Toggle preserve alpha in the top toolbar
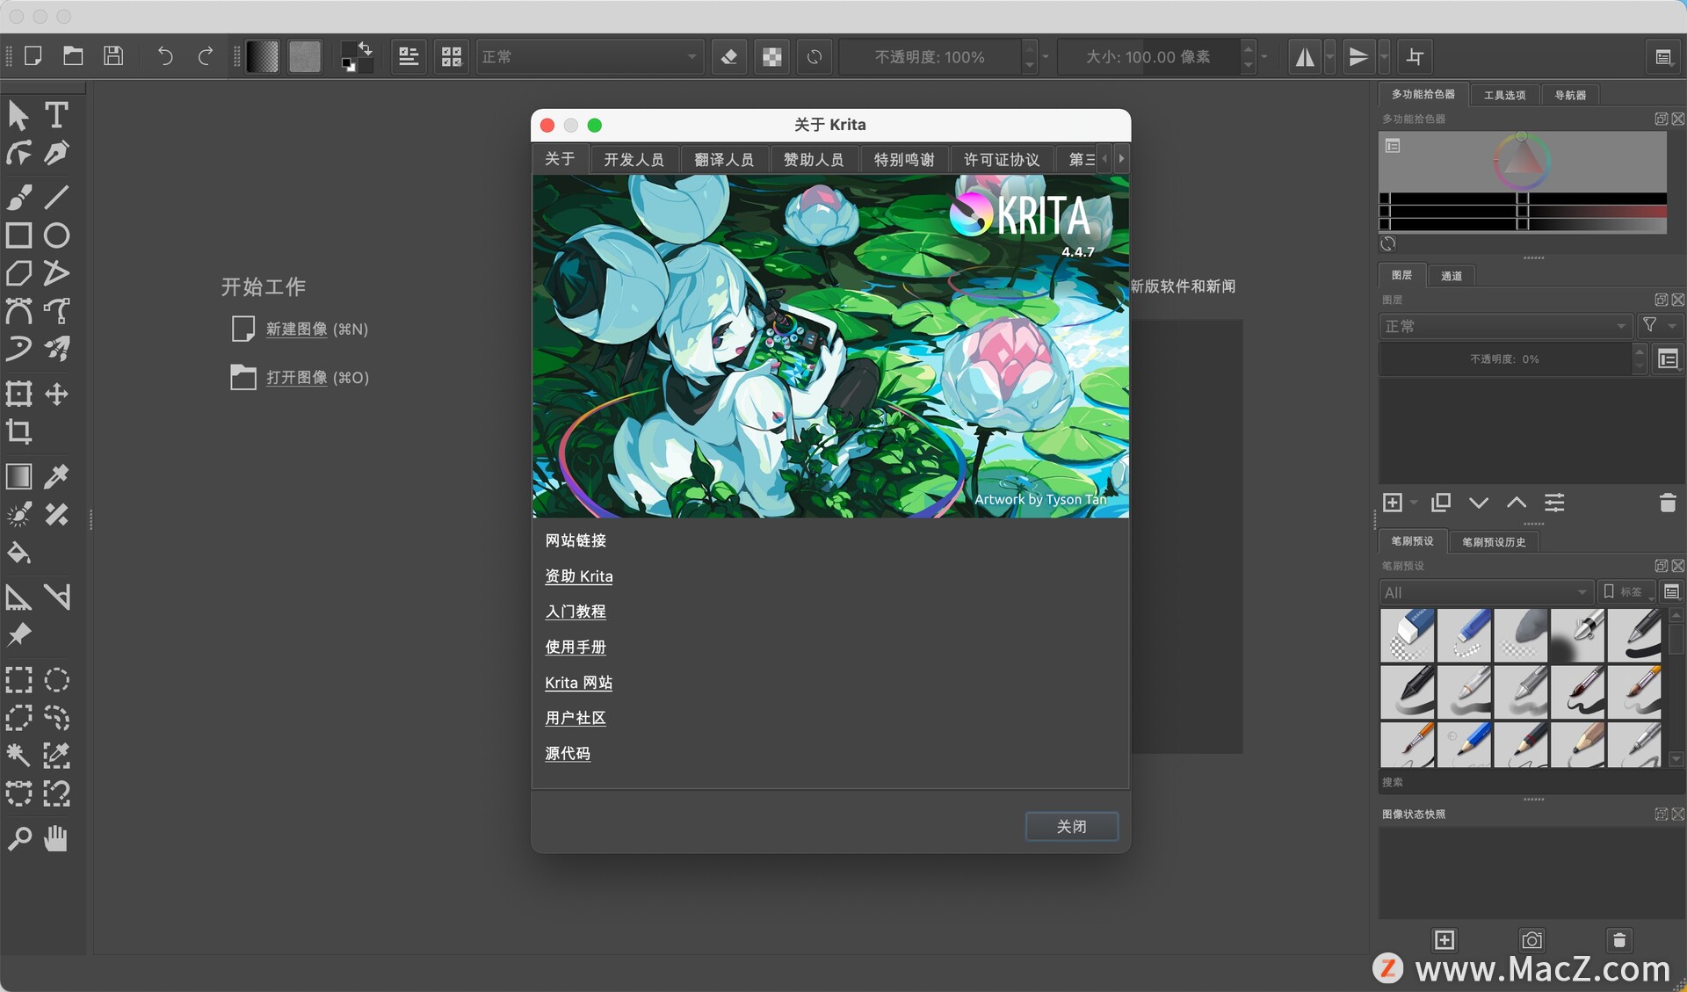 [x=771, y=56]
